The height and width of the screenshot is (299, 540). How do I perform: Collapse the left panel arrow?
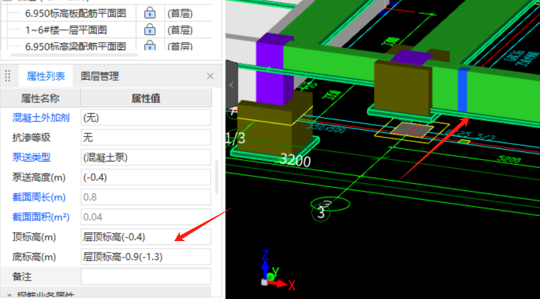(x=232, y=85)
